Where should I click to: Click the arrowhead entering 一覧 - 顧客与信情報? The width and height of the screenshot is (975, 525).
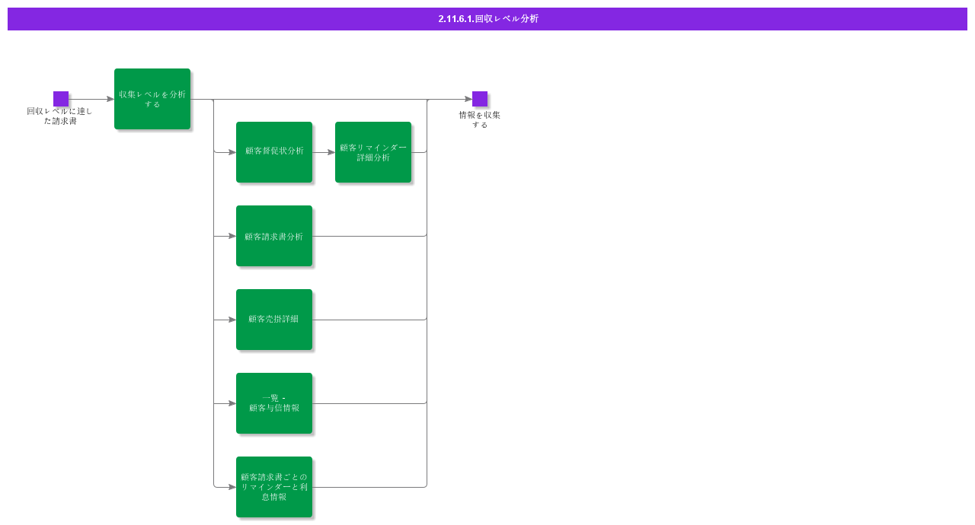pyautogui.click(x=232, y=403)
